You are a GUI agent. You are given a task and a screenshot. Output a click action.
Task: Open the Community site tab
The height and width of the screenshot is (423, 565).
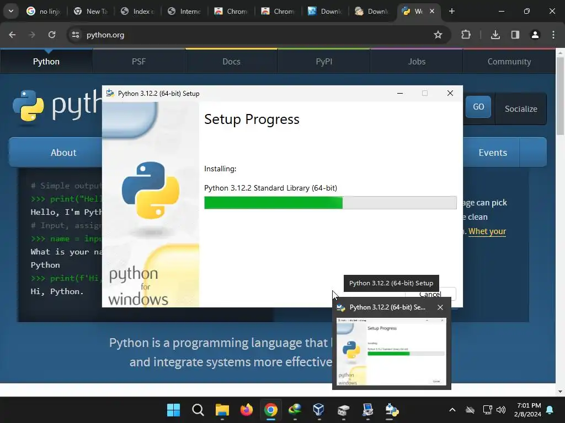point(509,62)
